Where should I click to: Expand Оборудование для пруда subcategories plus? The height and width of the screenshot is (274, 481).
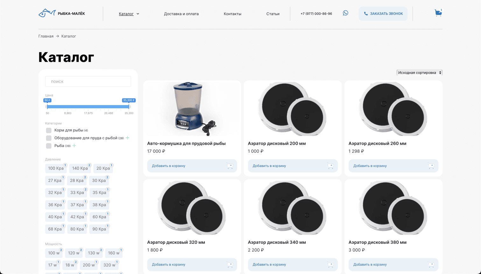128,138
